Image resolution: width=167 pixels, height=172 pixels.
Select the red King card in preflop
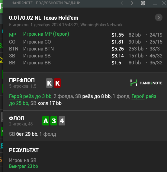pyautogui.click(x=57, y=83)
